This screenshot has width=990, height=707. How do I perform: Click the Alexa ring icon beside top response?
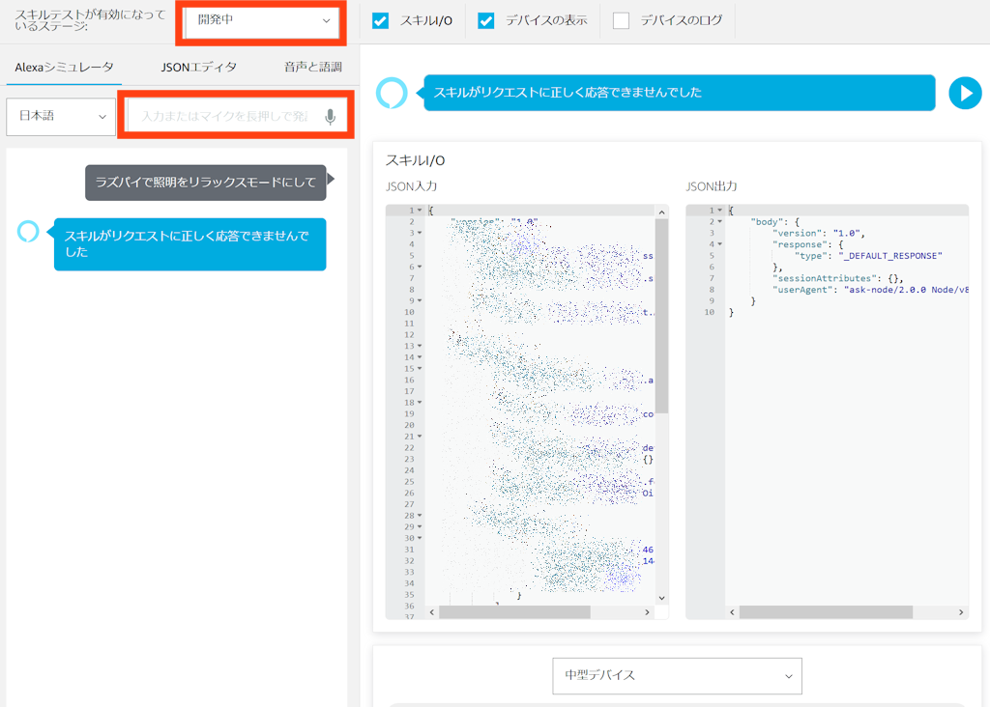(392, 93)
